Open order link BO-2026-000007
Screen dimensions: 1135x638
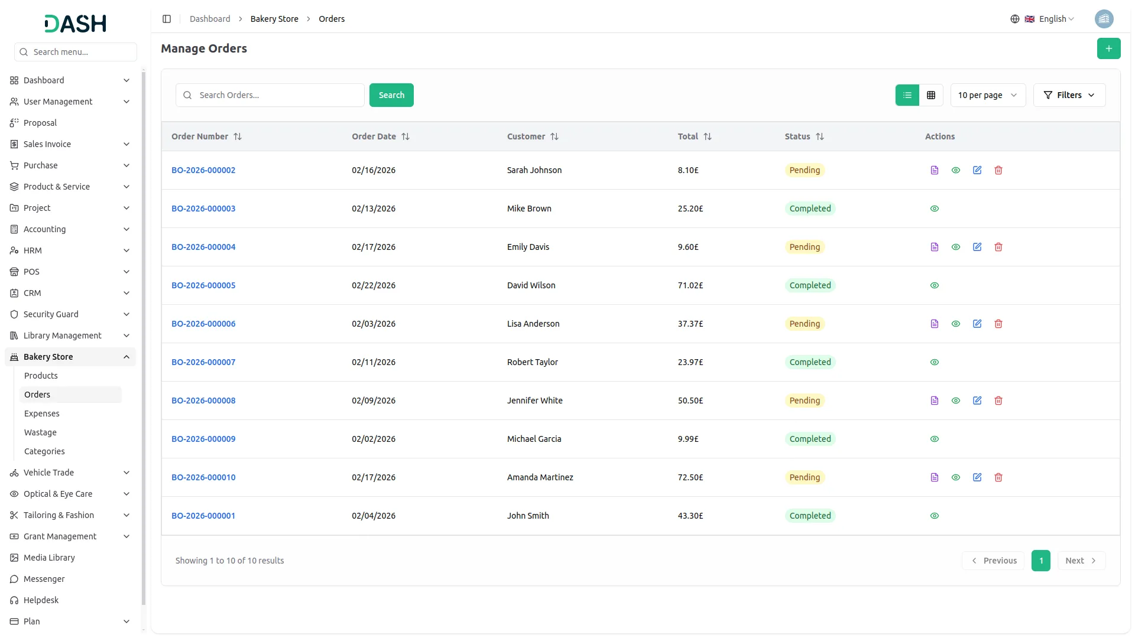pos(203,362)
